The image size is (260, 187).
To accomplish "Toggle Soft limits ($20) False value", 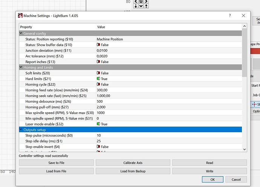I will point(102,73).
